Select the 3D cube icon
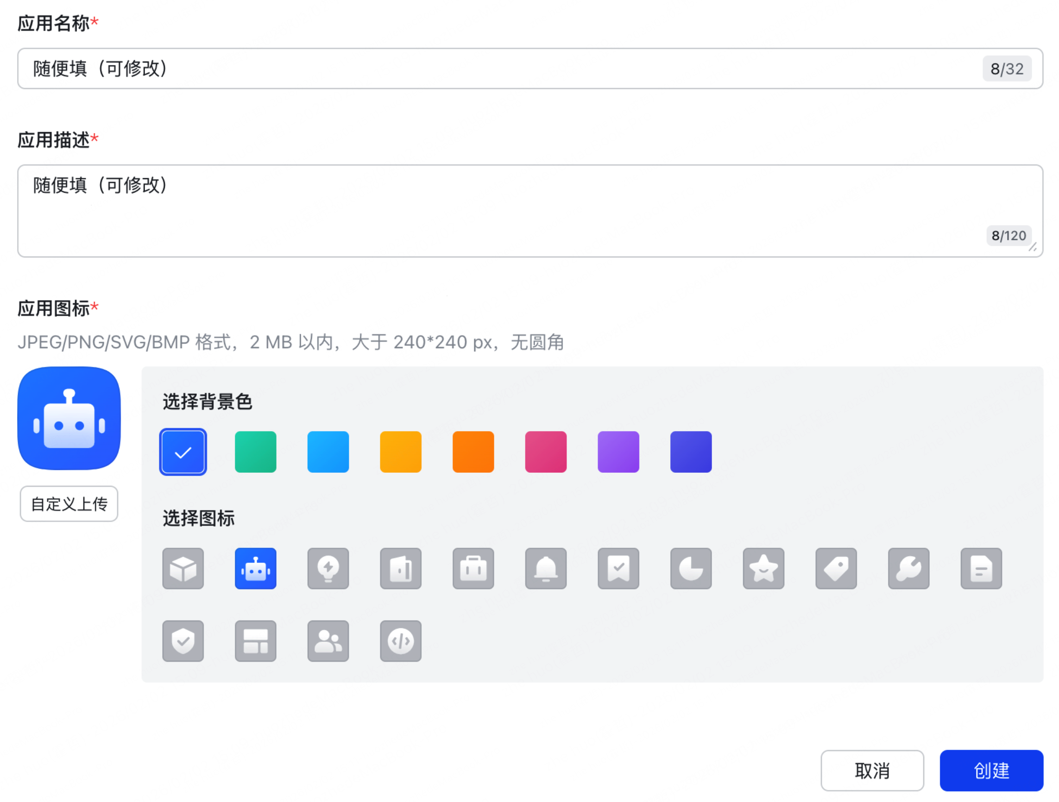 [x=183, y=569]
